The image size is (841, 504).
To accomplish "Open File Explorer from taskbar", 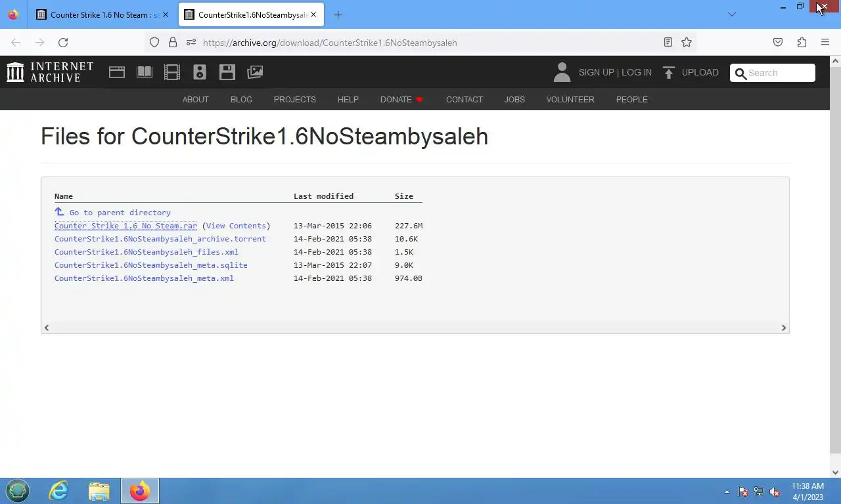I will [99, 491].
